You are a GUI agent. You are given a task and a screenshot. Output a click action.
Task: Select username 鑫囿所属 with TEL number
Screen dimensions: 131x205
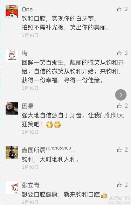coord(48,150)
